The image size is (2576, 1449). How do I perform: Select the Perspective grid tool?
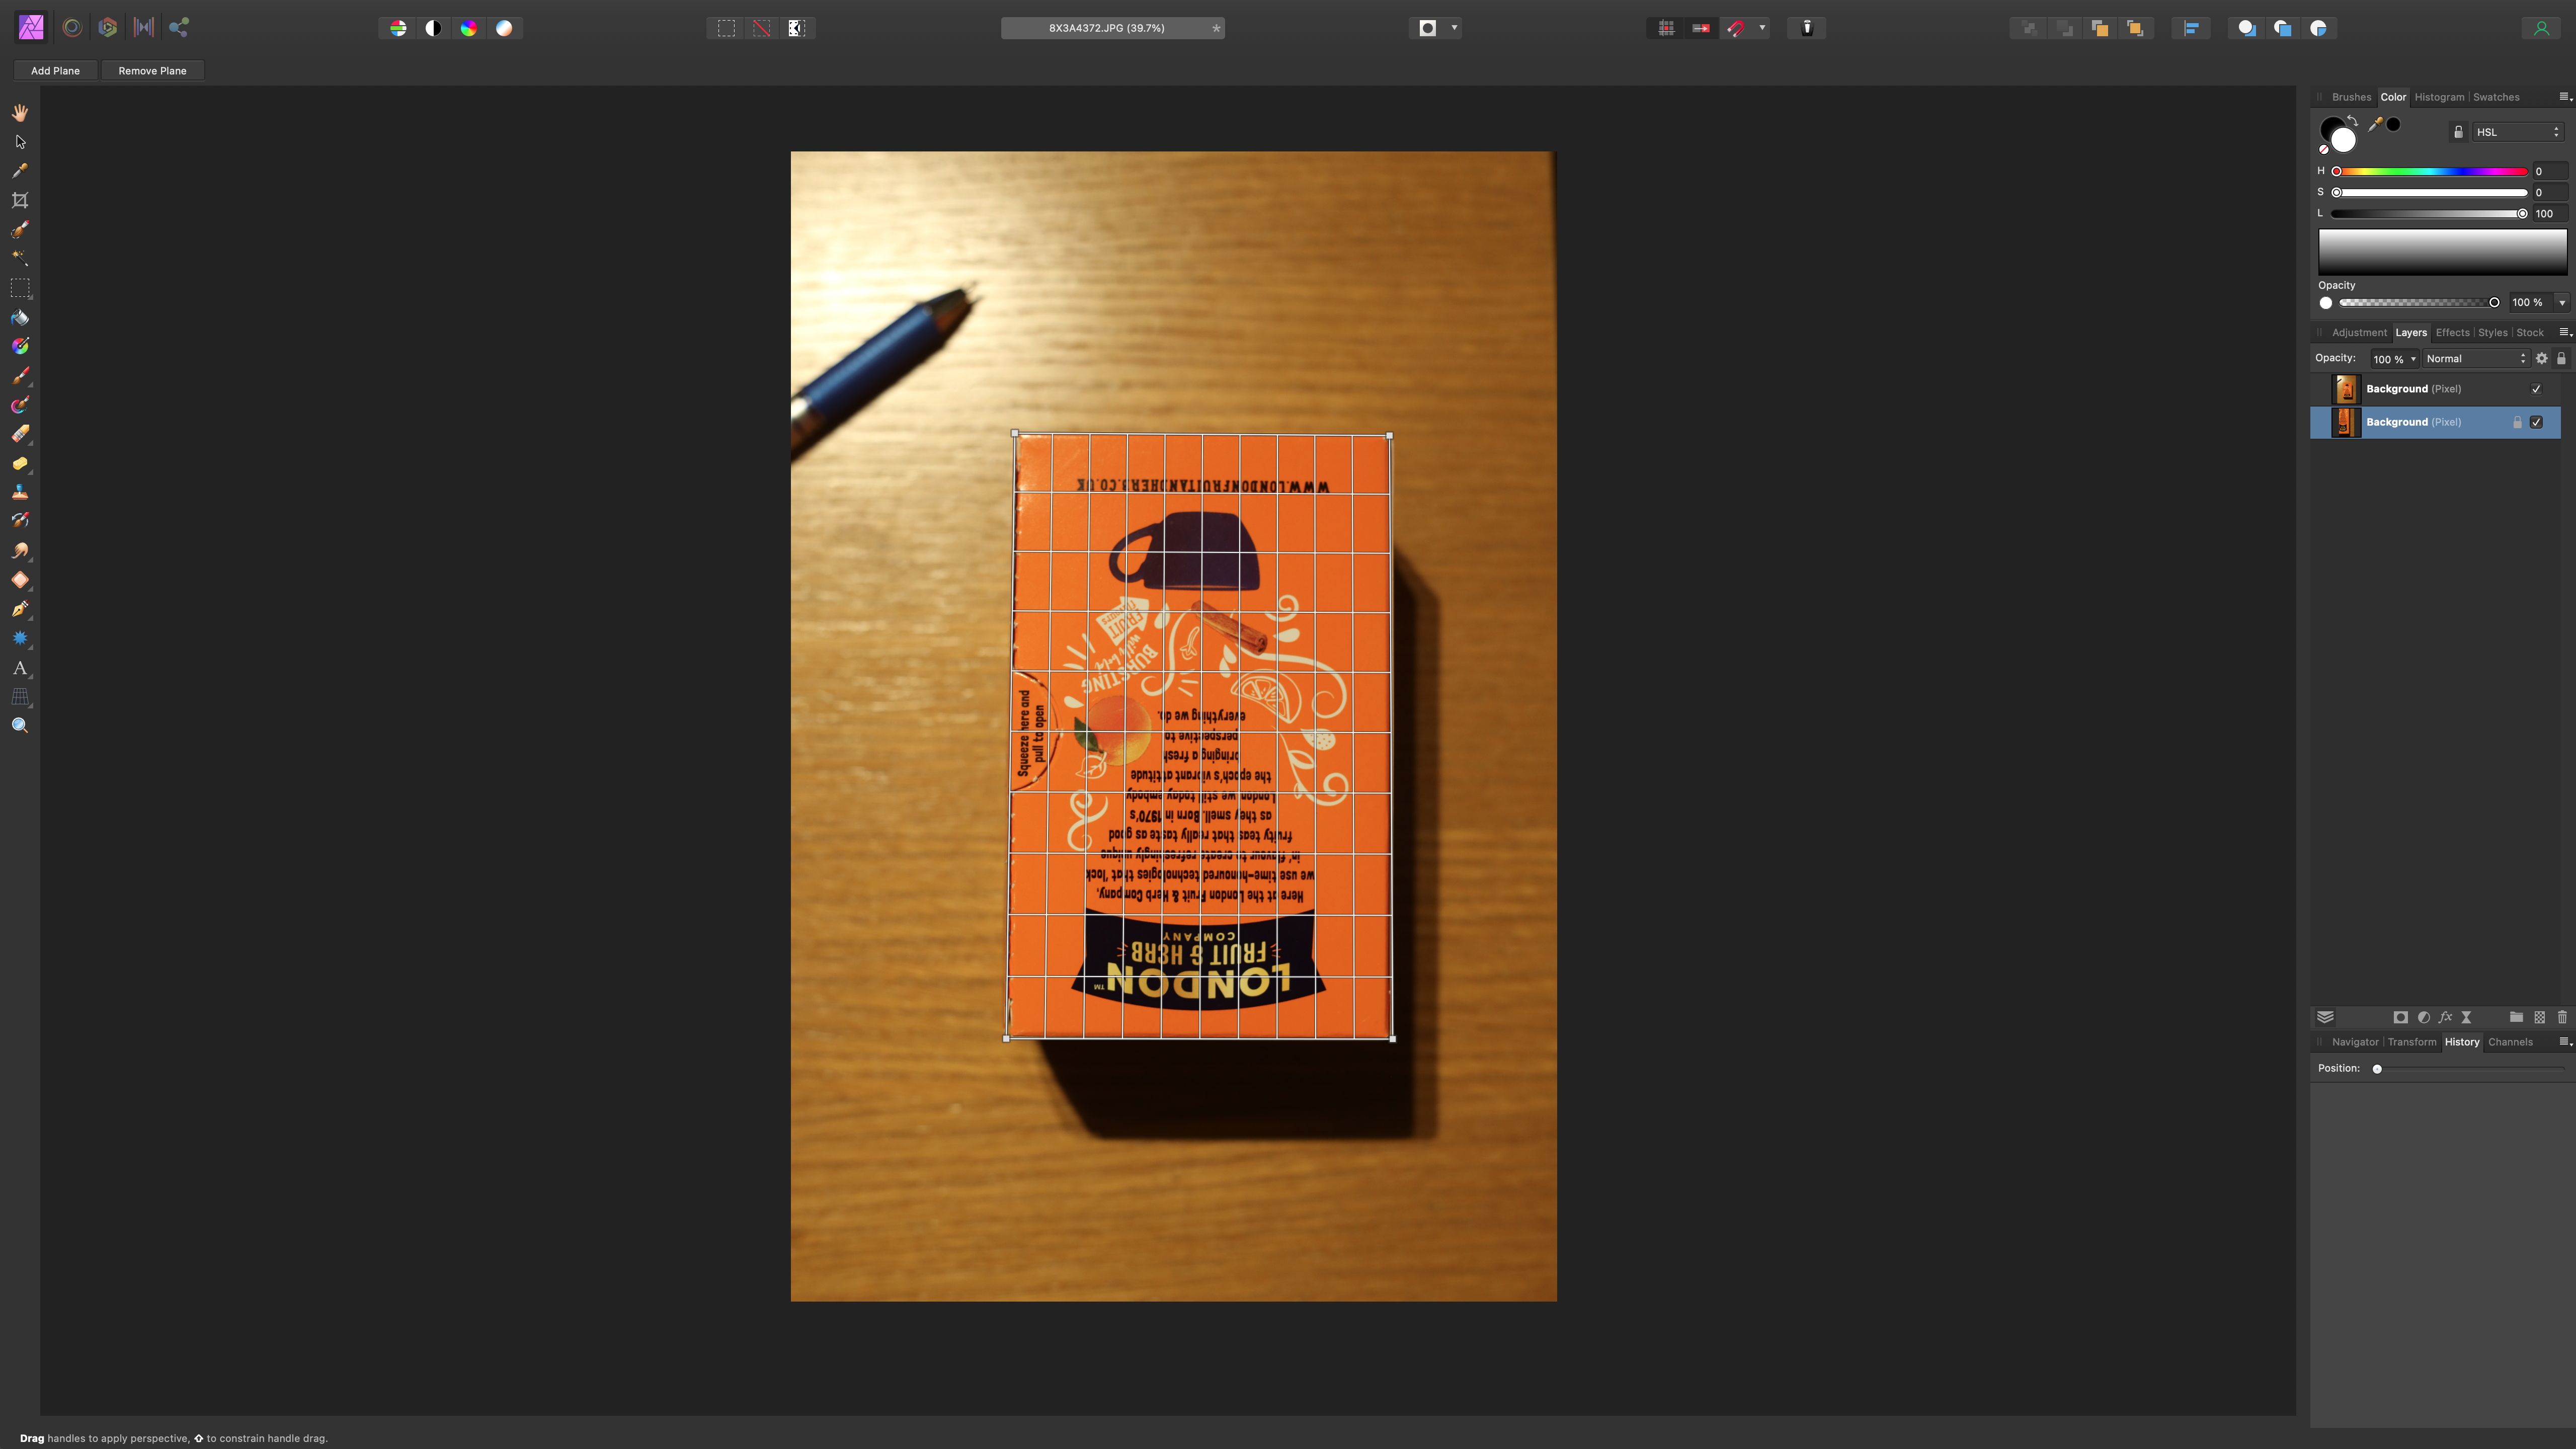pyautogui.click(x=20, y=696)
